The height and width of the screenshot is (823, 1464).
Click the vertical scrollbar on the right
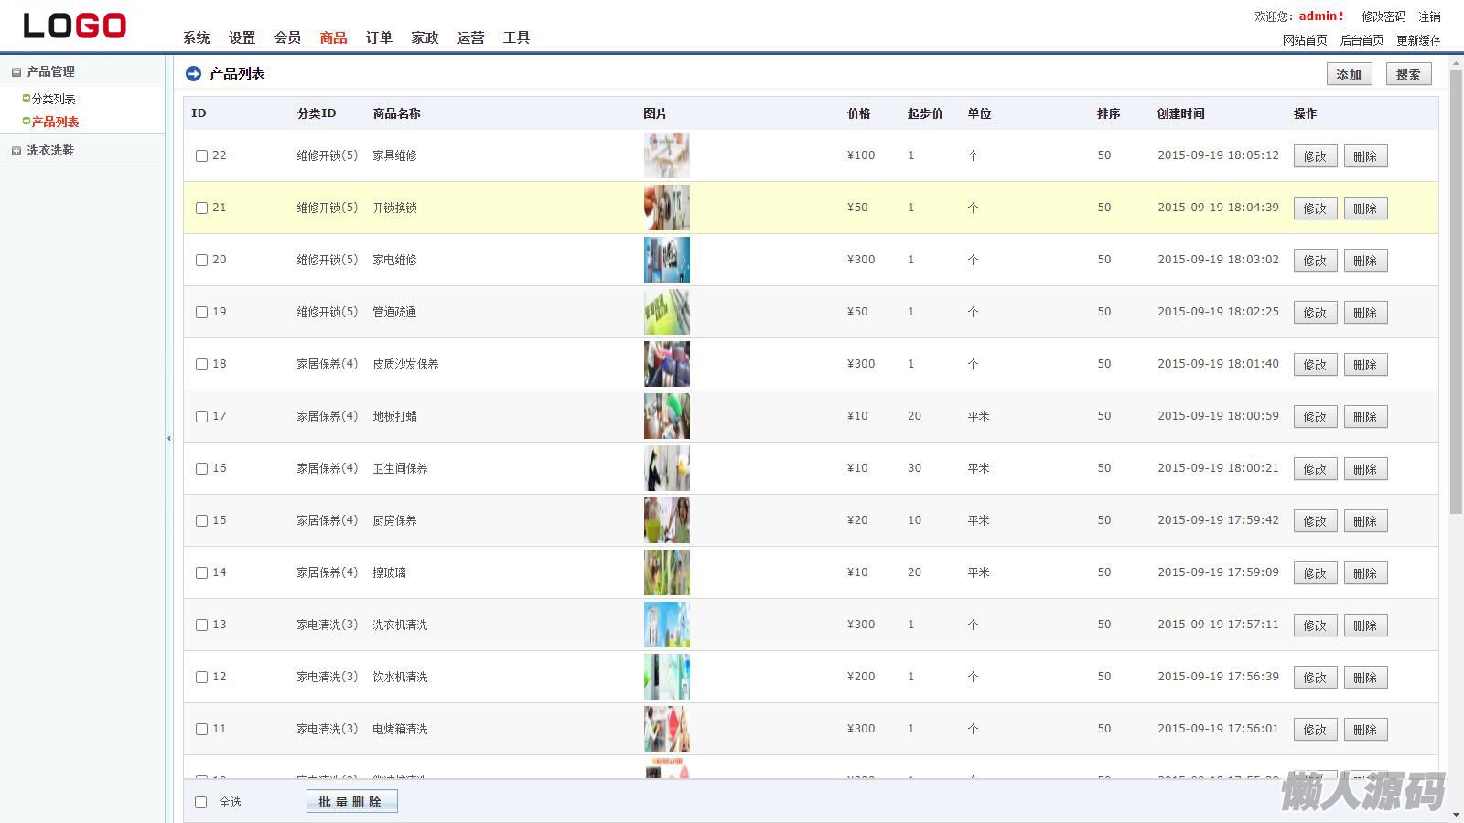pos(1456,293)
